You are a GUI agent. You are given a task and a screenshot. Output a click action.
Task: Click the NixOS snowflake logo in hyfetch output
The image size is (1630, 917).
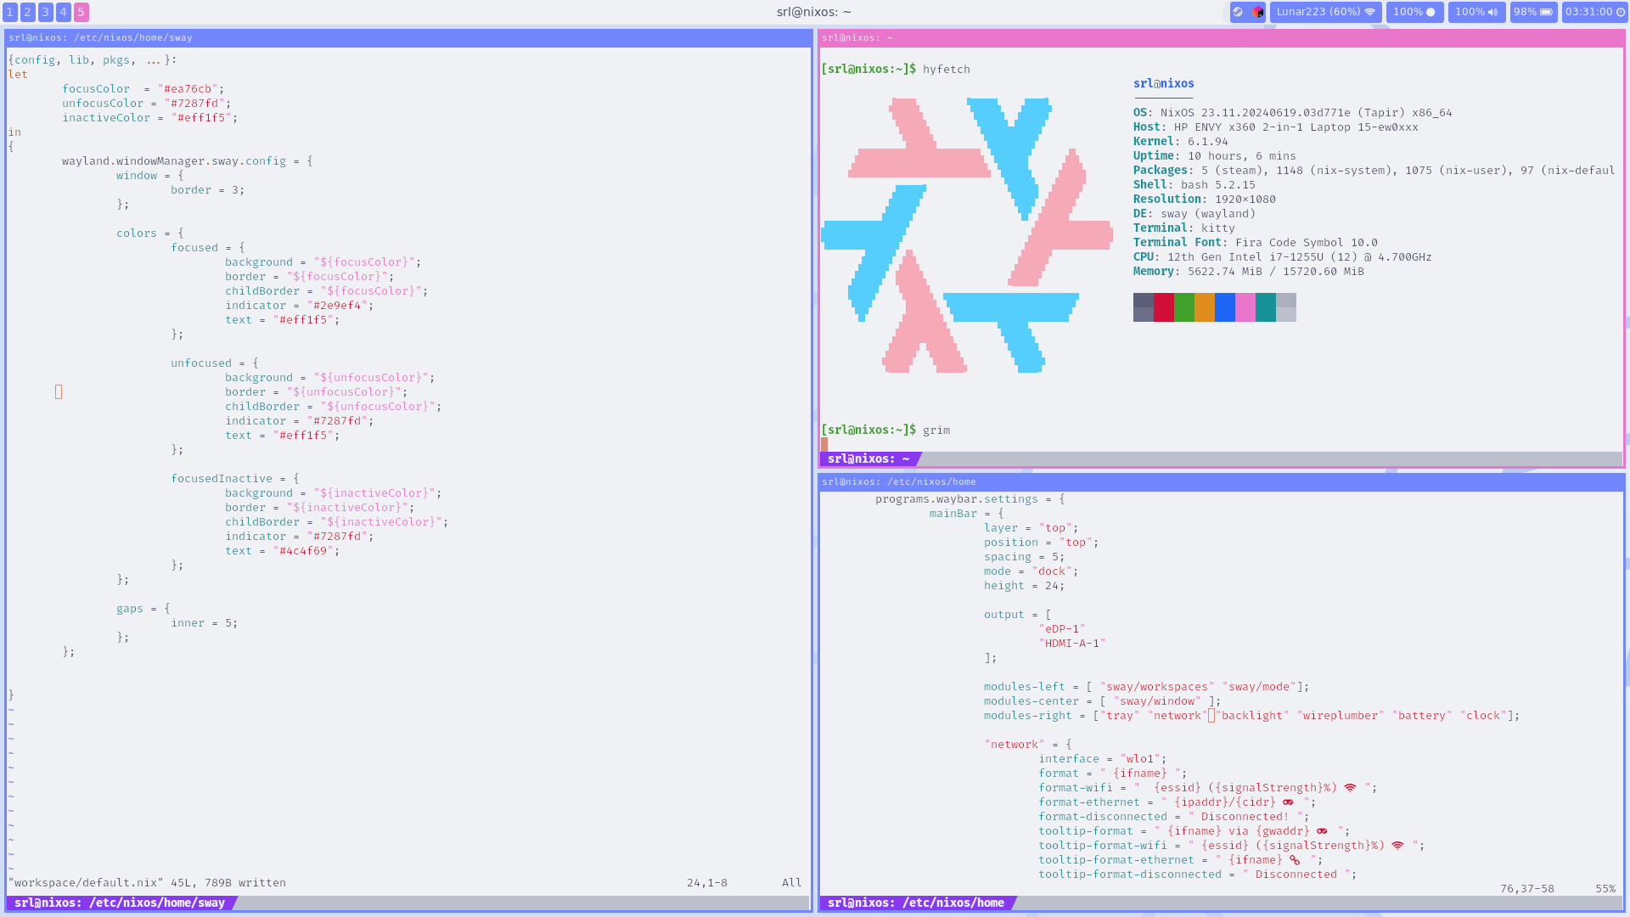[967, 235]
